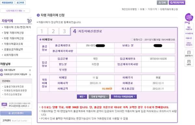Open 자동이체 조회/변경/해지 menu item
The height and width of the screenshot is (125, 195).
click(x=18, y=27)
